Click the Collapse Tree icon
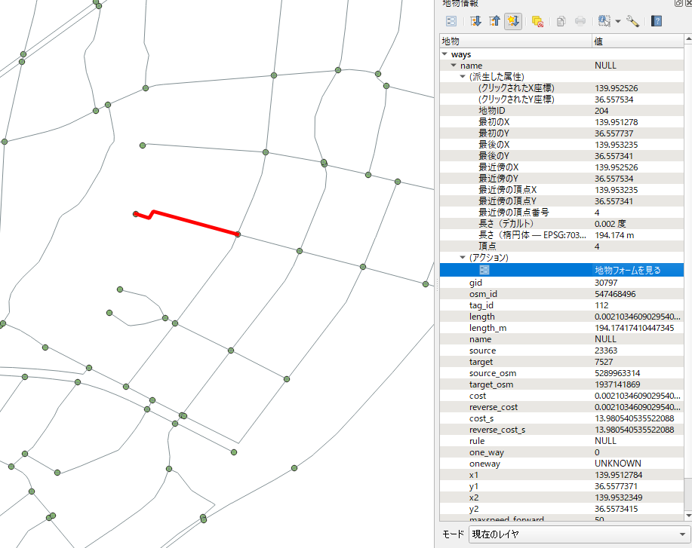692x548 pixels. coord(496,22)
